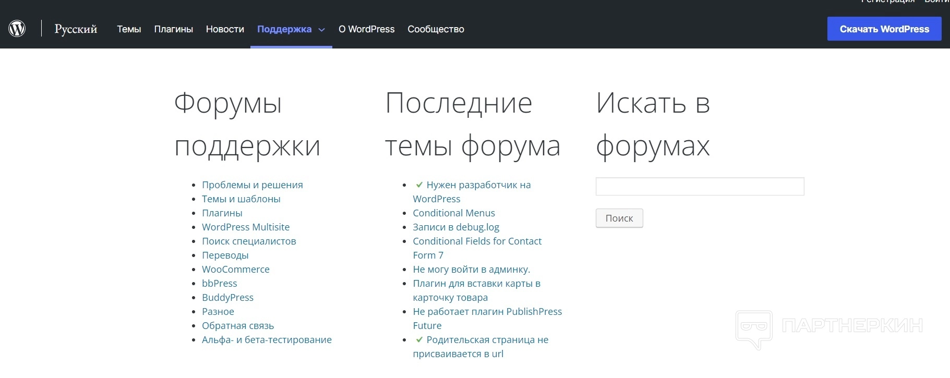Open the WooCommerce forum link
This screenshot has height=378, width=950.
coord(236,269)
